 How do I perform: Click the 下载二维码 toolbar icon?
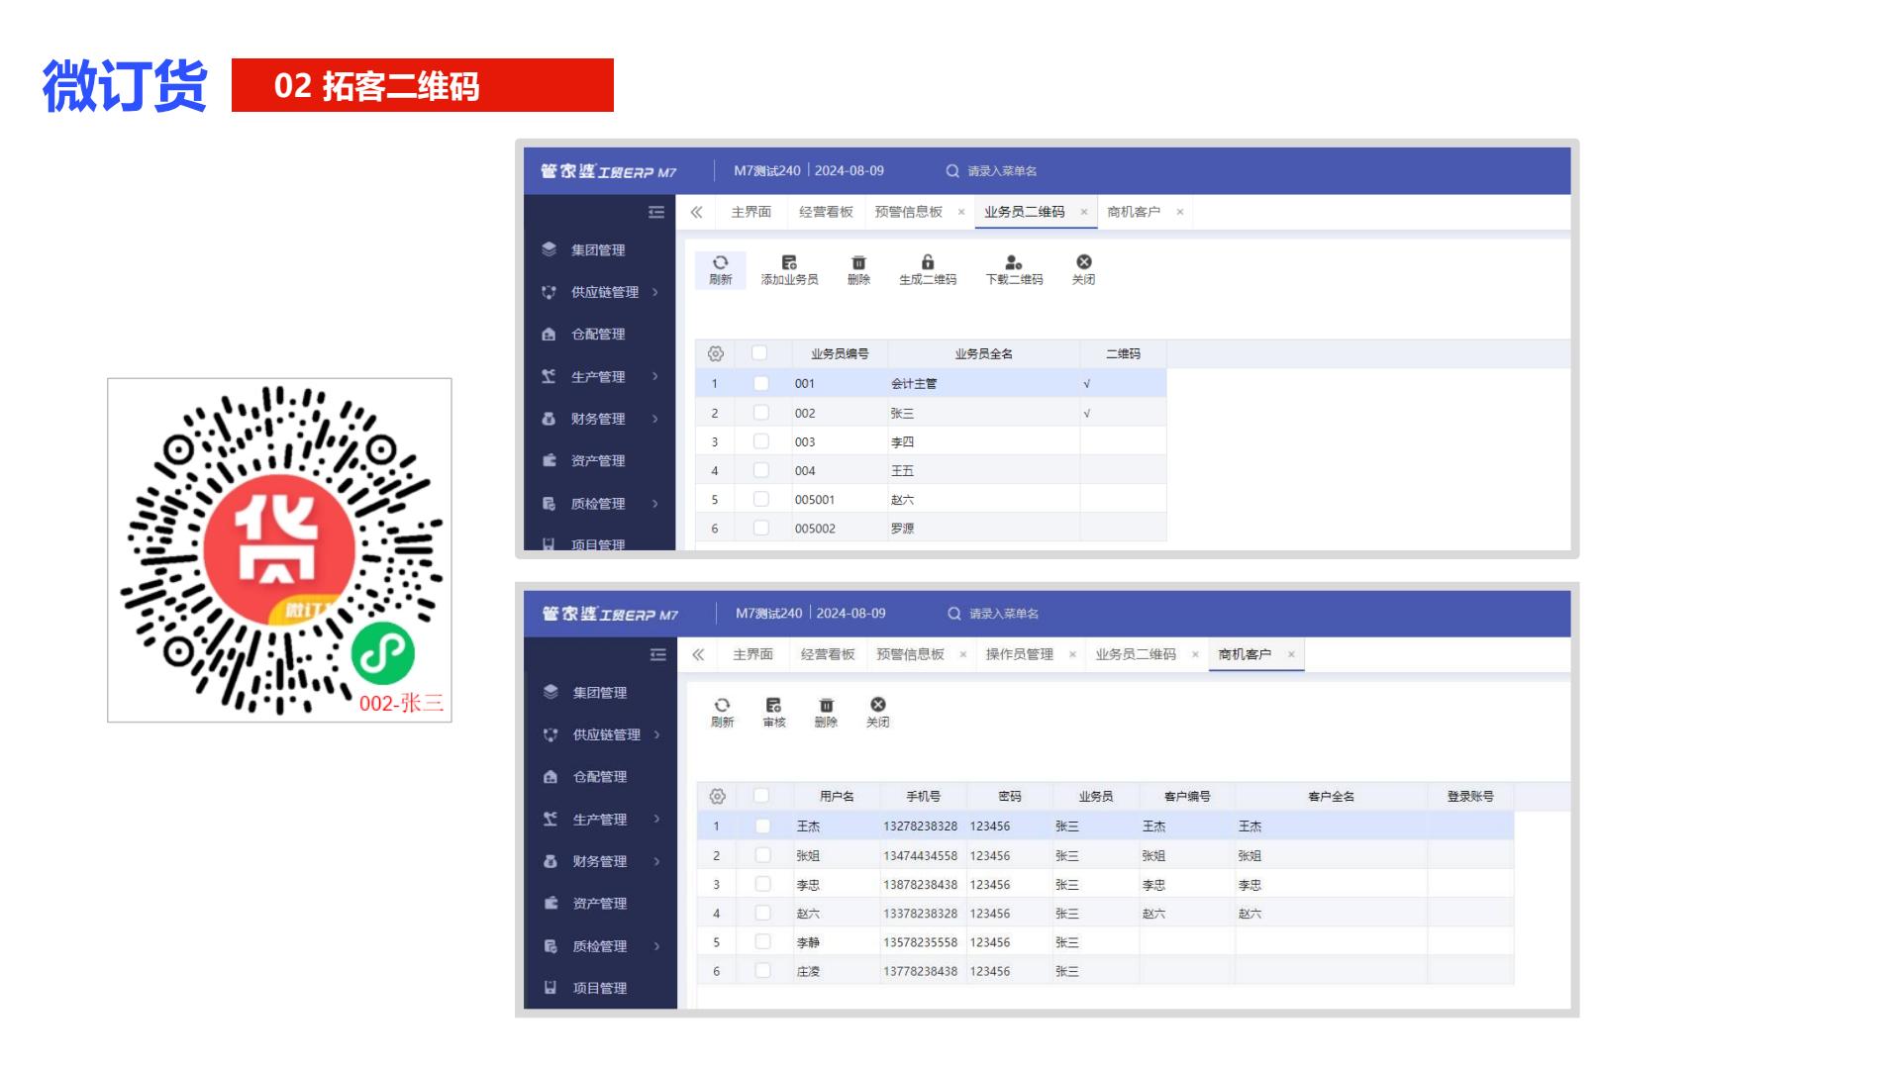tap(1013, 263)
